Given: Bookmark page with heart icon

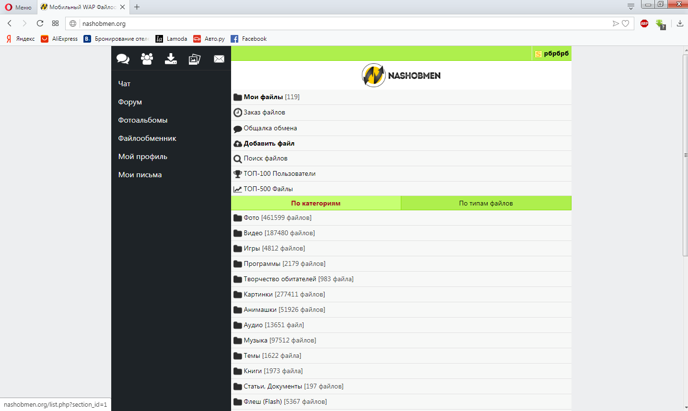Looking at the screenshot, I should [626, 23].
